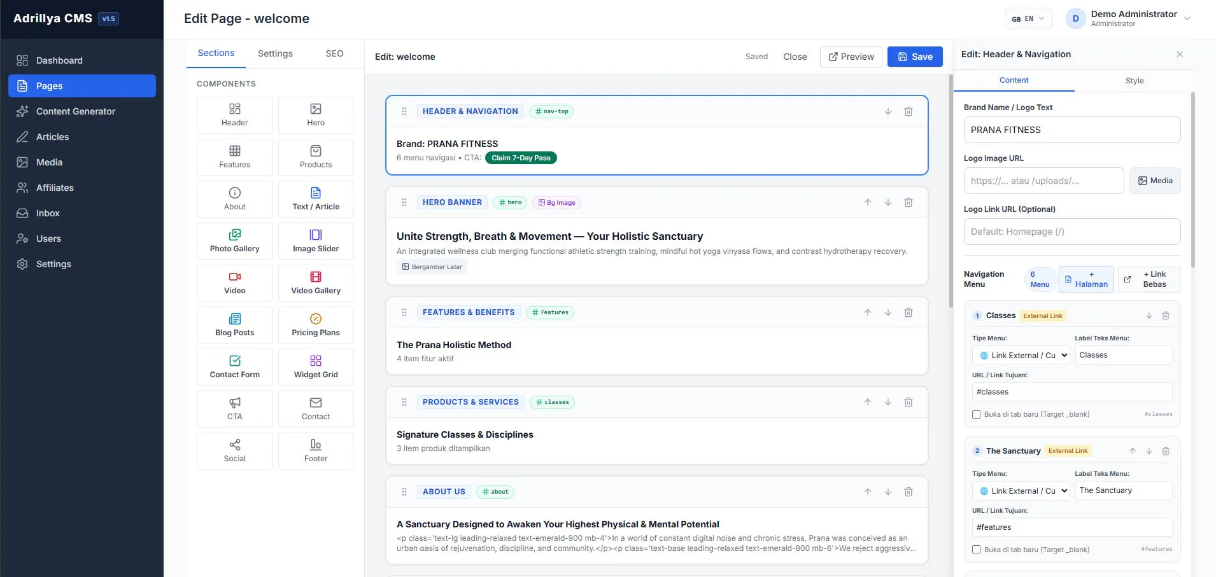Move Features & Benefits section down
The image size is (1216, 577).
(887, 312)
